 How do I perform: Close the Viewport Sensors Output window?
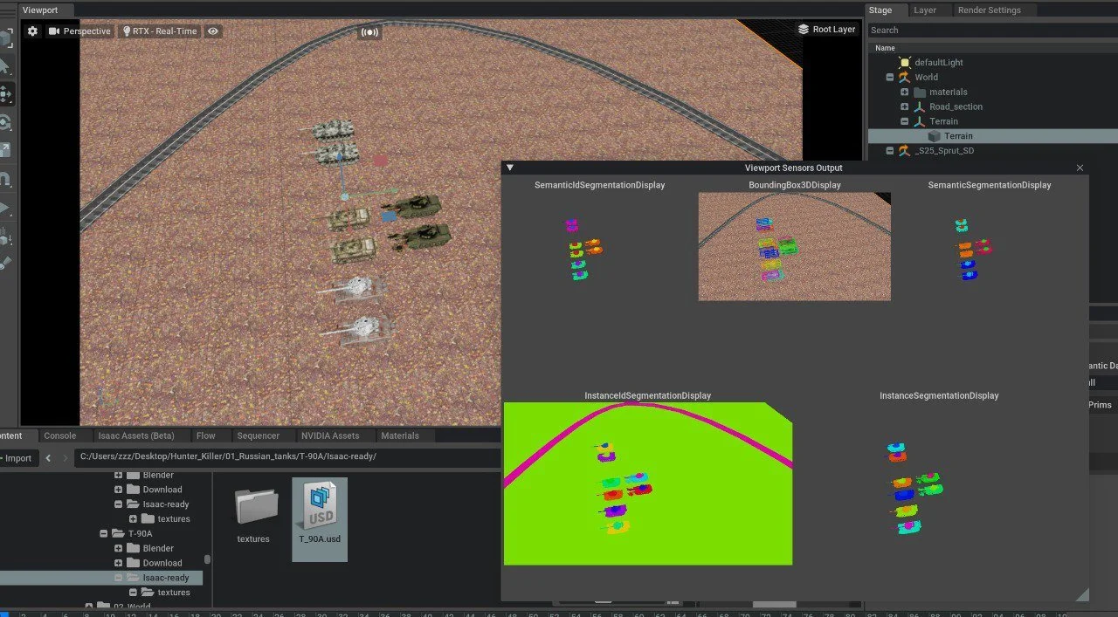(x=1080, y=168)
